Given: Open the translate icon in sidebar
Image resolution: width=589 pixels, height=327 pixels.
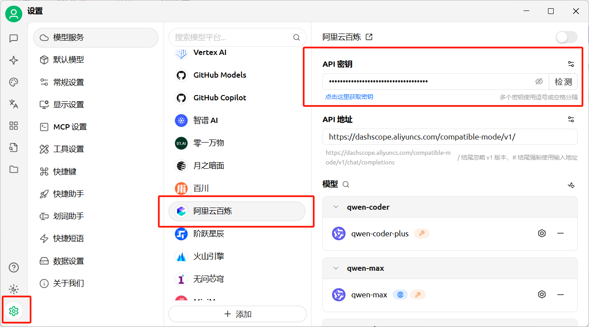Looking at the screenshot, I should (x=14, y=104).
